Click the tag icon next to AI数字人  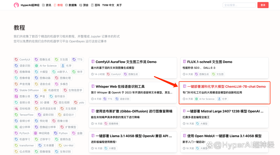(54, 72)
